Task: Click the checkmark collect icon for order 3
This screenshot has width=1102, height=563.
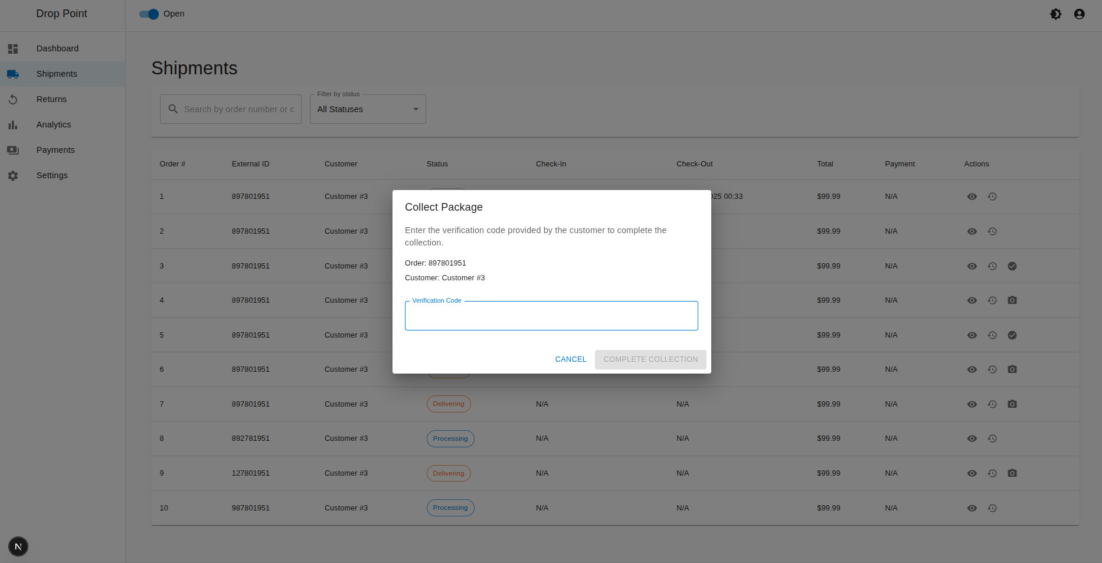Action: point(1012,266)
